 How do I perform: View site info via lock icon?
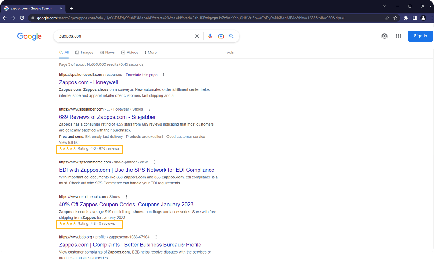(33, 18)
